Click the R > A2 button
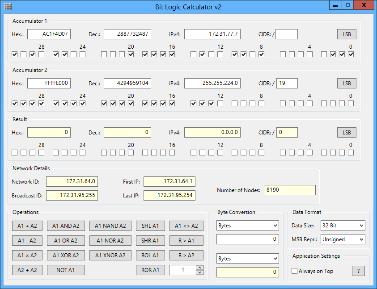 click(x=186, y=255)
